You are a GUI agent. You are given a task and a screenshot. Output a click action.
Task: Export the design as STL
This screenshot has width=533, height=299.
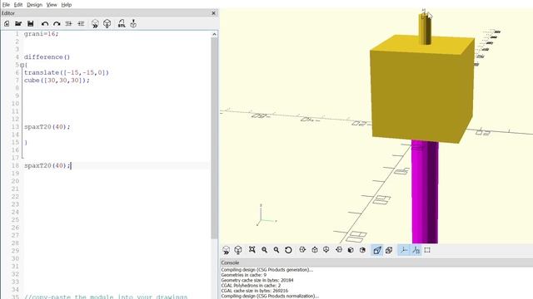(x=122, y=24)
